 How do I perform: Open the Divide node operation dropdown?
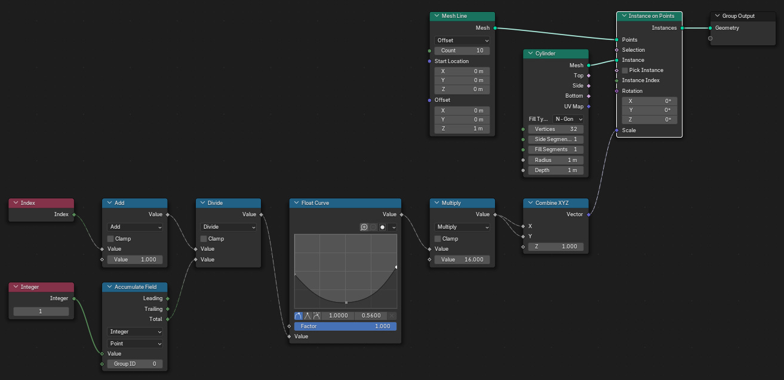(x=228, y=226)
